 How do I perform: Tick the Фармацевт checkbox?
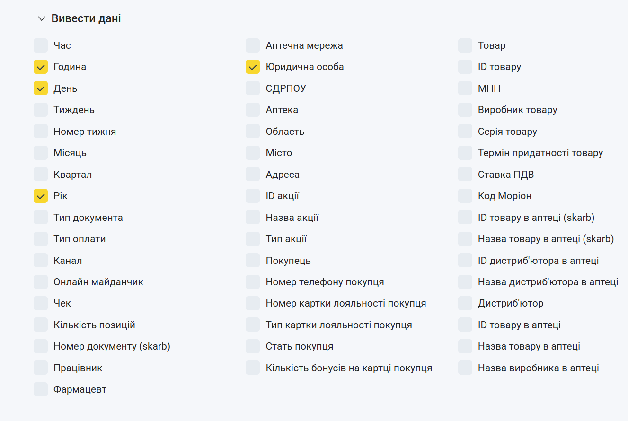pos(41,389)
